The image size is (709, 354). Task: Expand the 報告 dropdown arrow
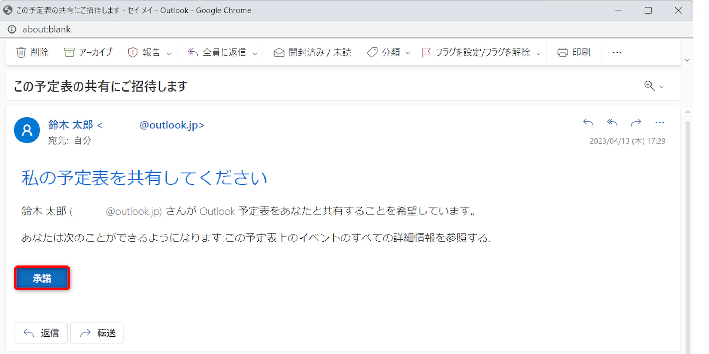coord(169,53)
